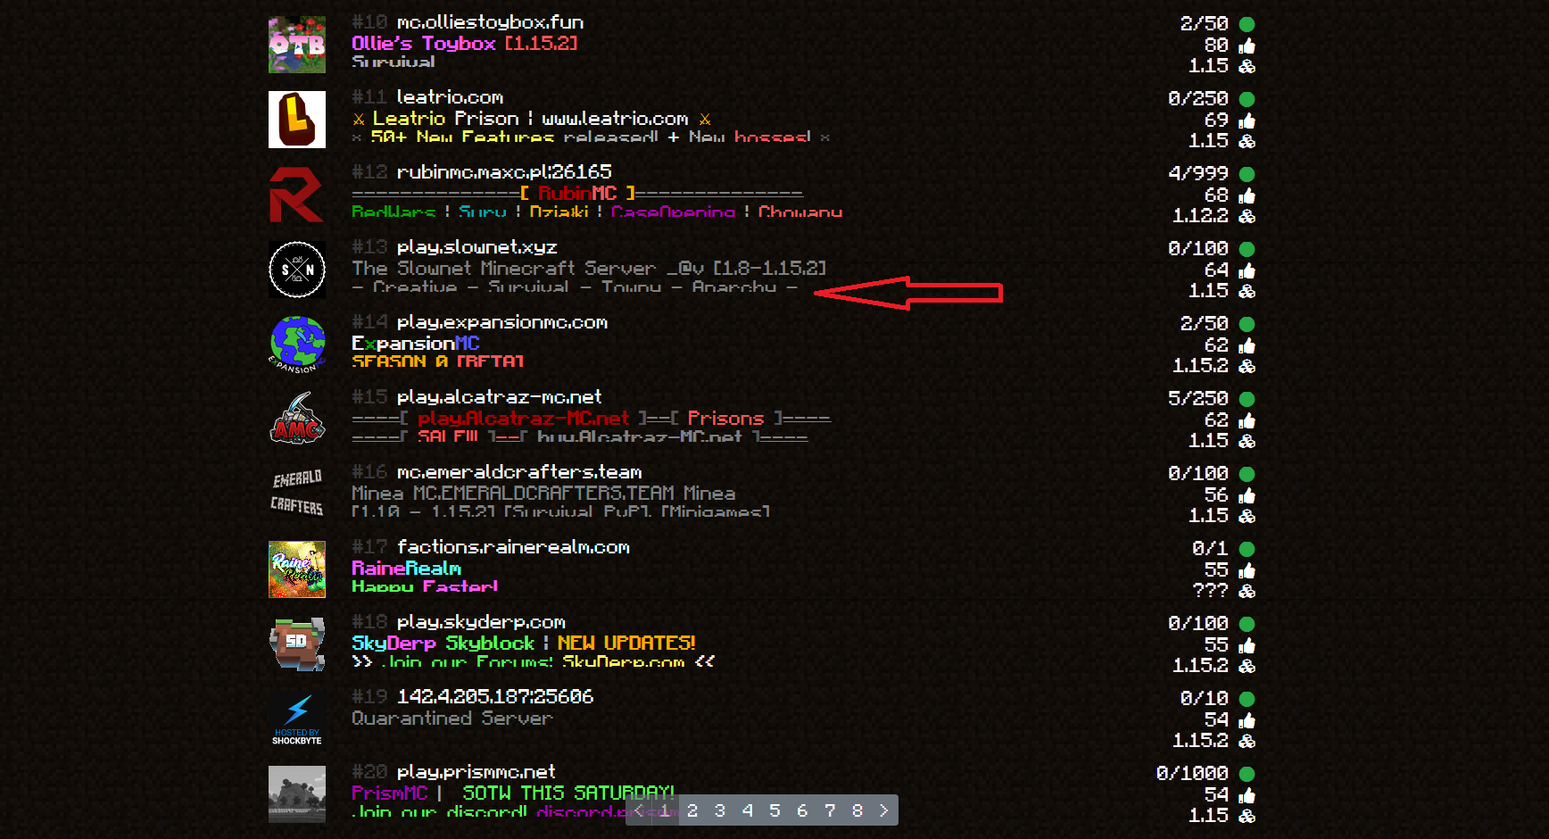Viewport: 1549px width, 839px height.
Task: Open the play.slownet.xyz server address
Action: coord(476,247)
